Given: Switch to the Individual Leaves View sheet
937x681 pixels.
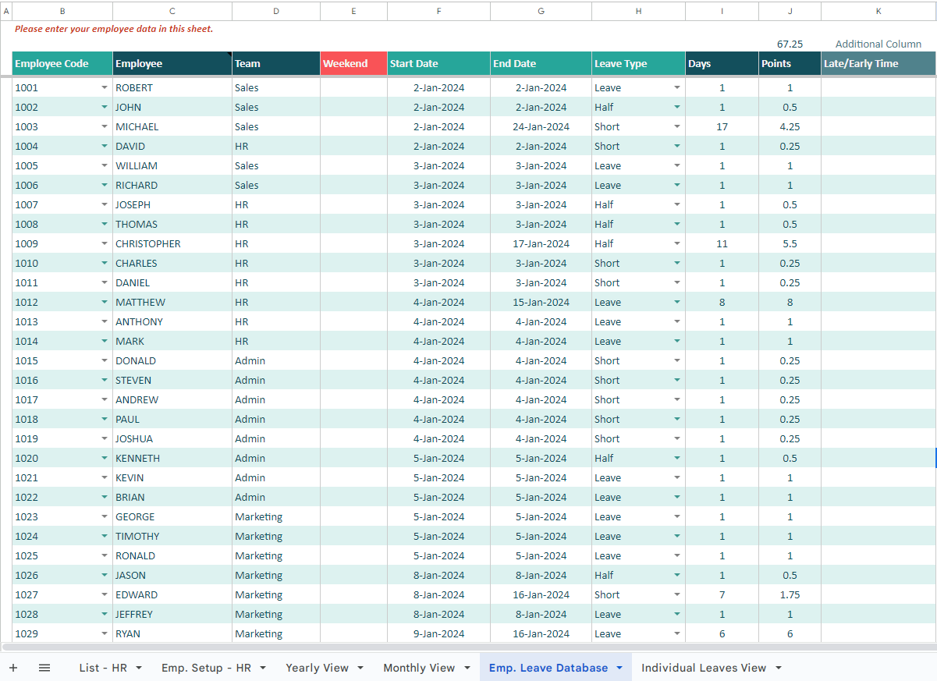Looking at the screenshot, I should click(x=705, y=668).
